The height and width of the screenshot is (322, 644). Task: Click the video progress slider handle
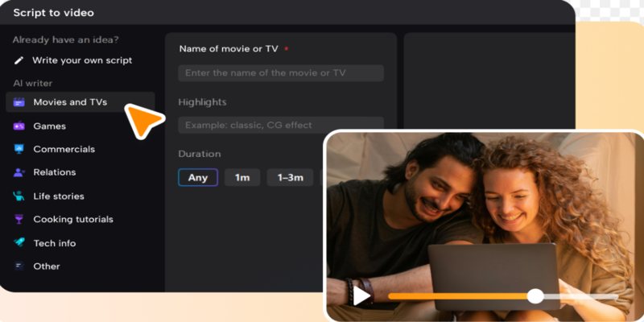pos(535,296)
